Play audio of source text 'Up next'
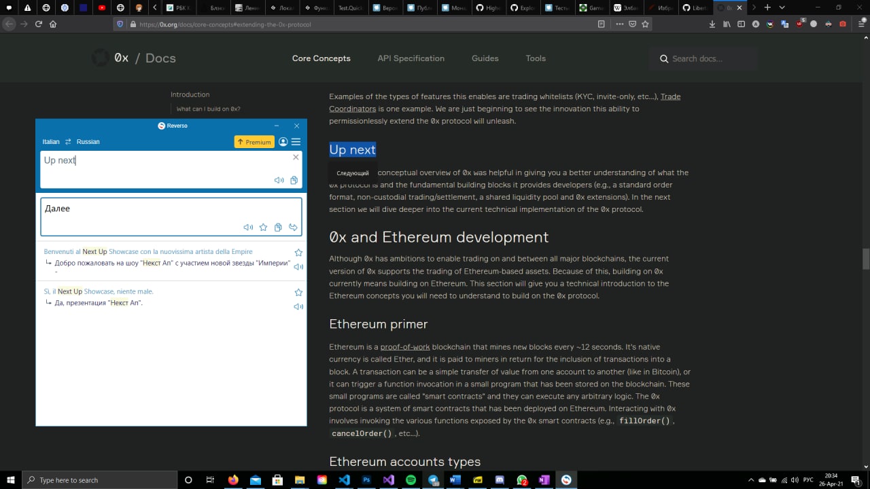The height and width of the screenshot is (489, 870). pyautogui.click(x=279, y=180)
